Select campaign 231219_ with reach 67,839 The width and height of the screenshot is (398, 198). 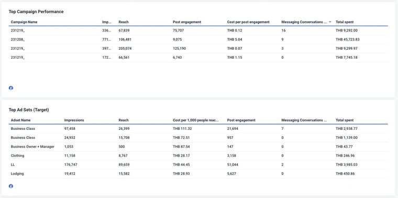[x=18, y=30]
